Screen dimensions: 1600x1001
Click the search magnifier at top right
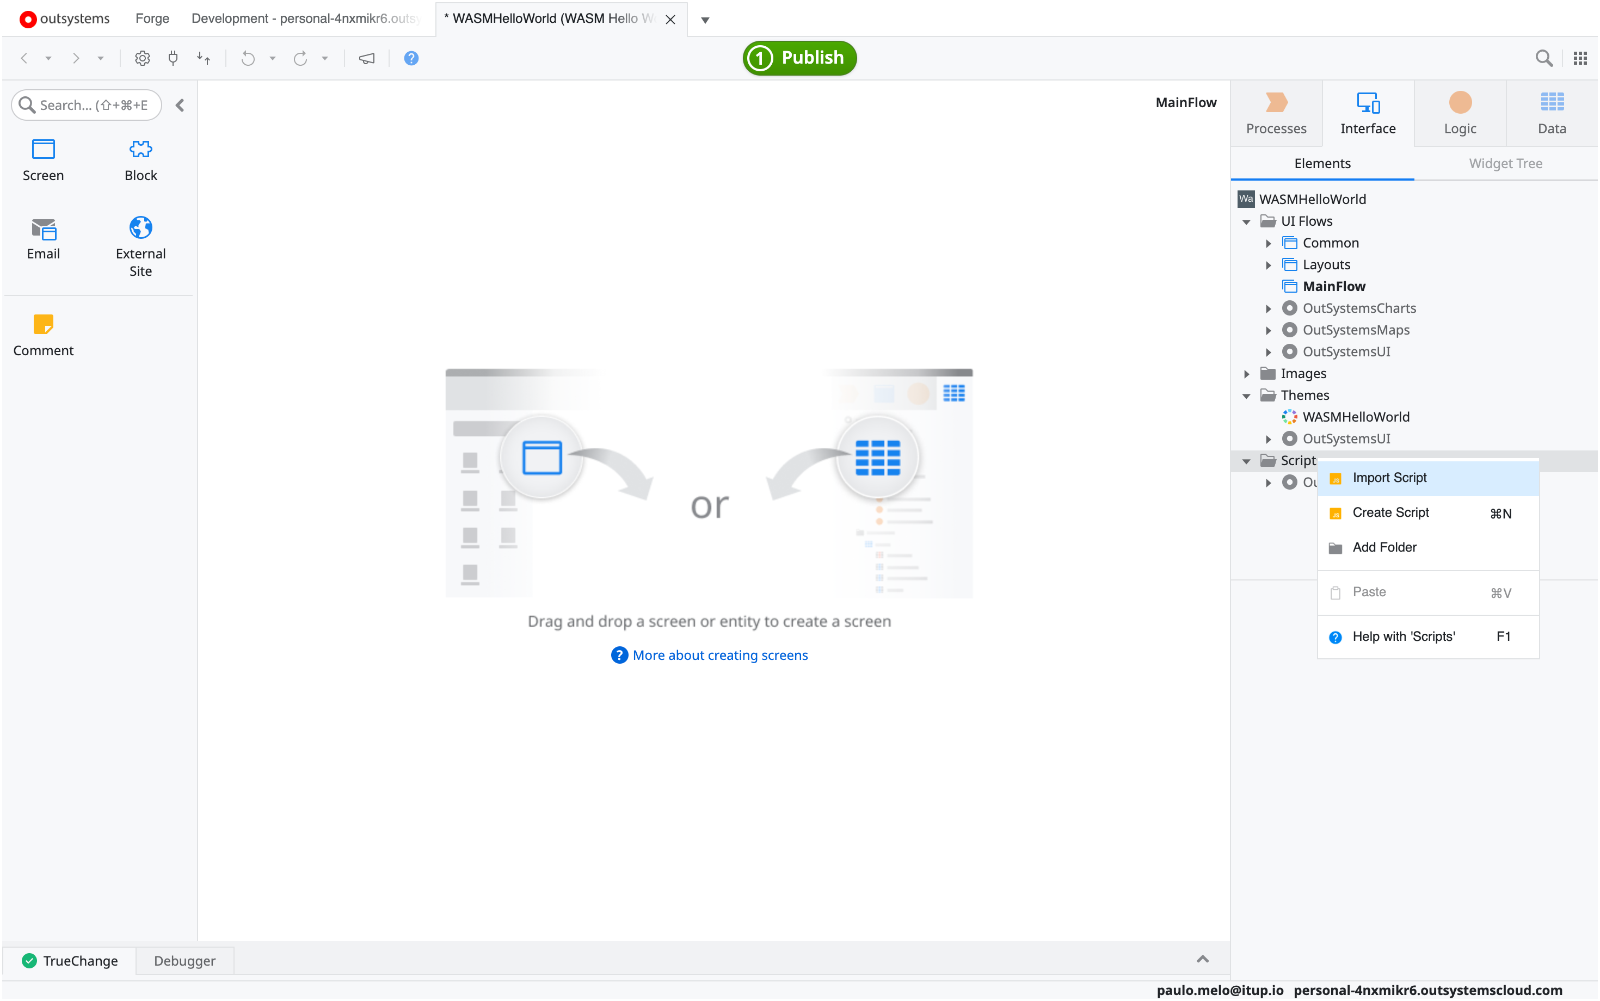pyautogui.click(x=1544, y=58)
